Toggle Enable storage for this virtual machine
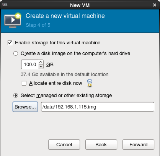 10,43
